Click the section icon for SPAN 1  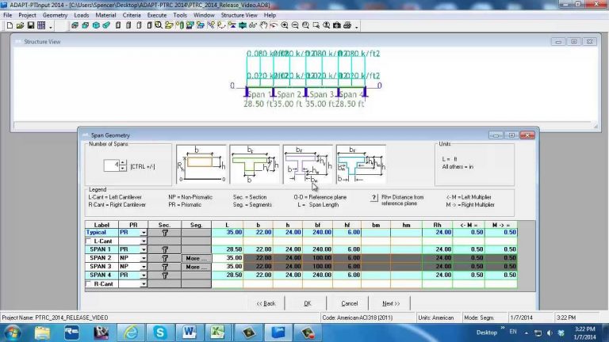pyautogui.click(x=164, y=249)
